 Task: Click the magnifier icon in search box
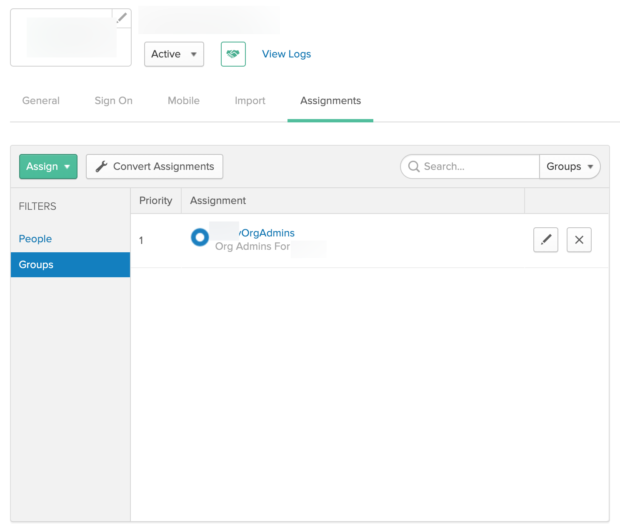(414, 167)
